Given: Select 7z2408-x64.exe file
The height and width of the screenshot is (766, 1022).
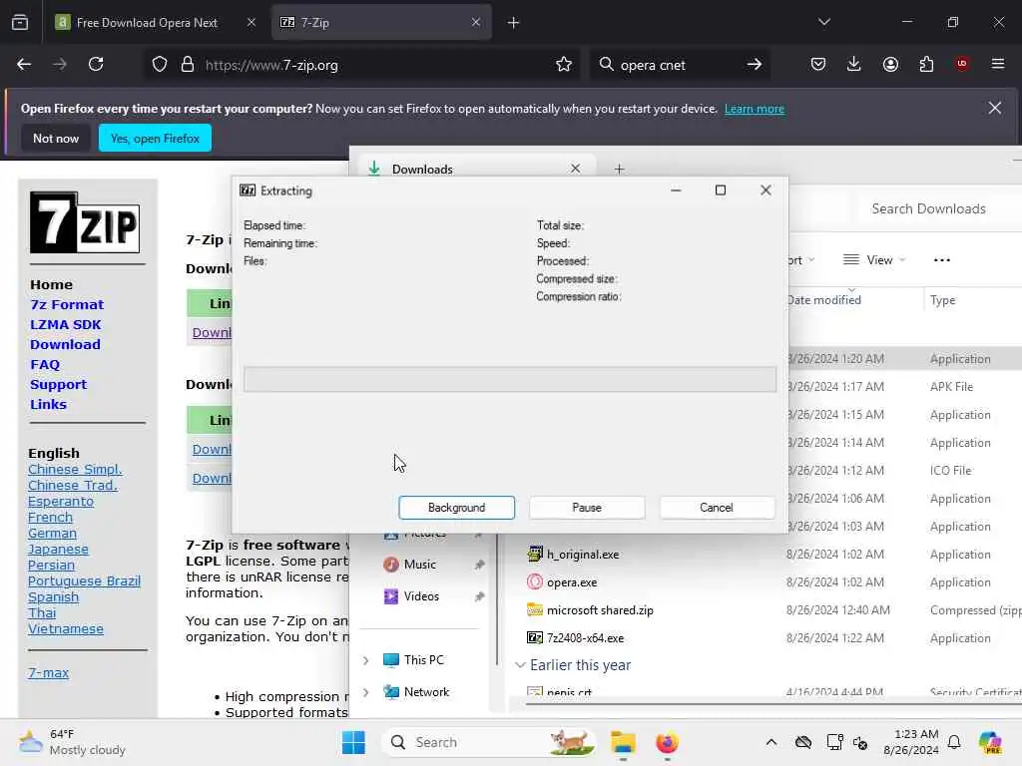Looking at the screenshot, I should (585, 638).
